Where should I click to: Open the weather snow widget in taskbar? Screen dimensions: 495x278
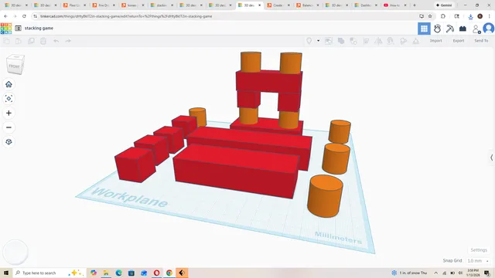409,273
